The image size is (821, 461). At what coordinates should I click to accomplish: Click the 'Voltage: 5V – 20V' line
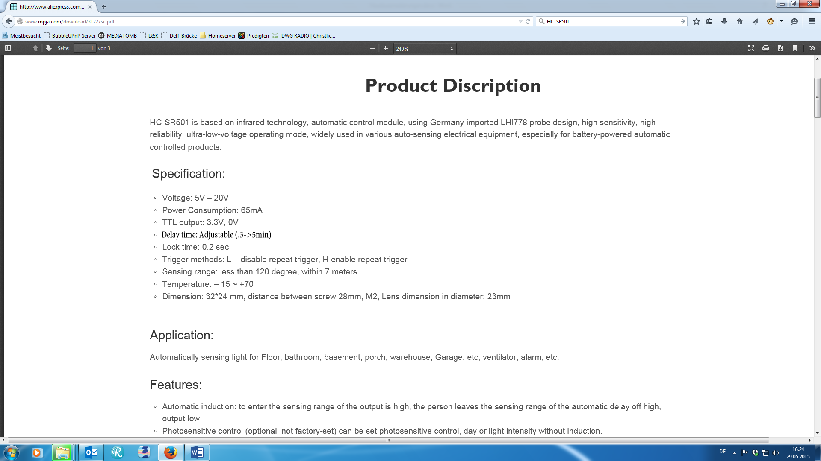(195, 198)
